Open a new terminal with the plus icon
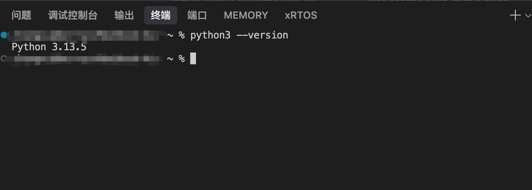 (x=515, y=15)
